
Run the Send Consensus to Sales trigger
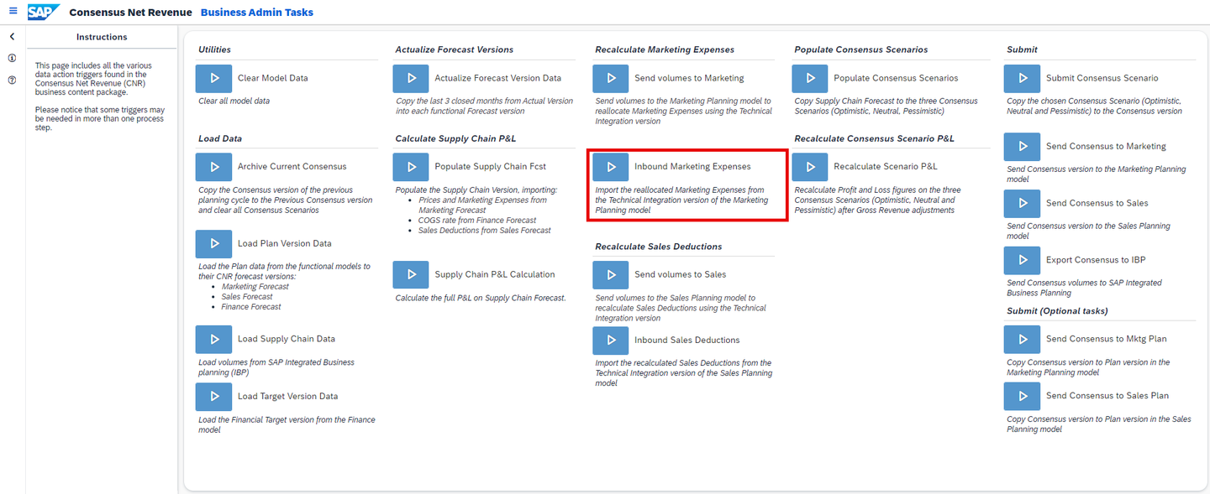[x=1022, y=203]
